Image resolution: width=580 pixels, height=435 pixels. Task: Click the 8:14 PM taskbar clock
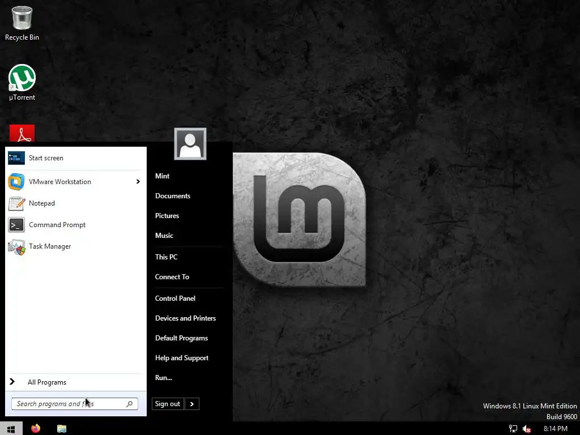(x=555, y=429)
